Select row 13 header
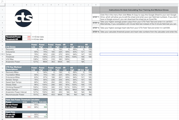The width and height of the screenshot is (179, 120). click(2, 54)
